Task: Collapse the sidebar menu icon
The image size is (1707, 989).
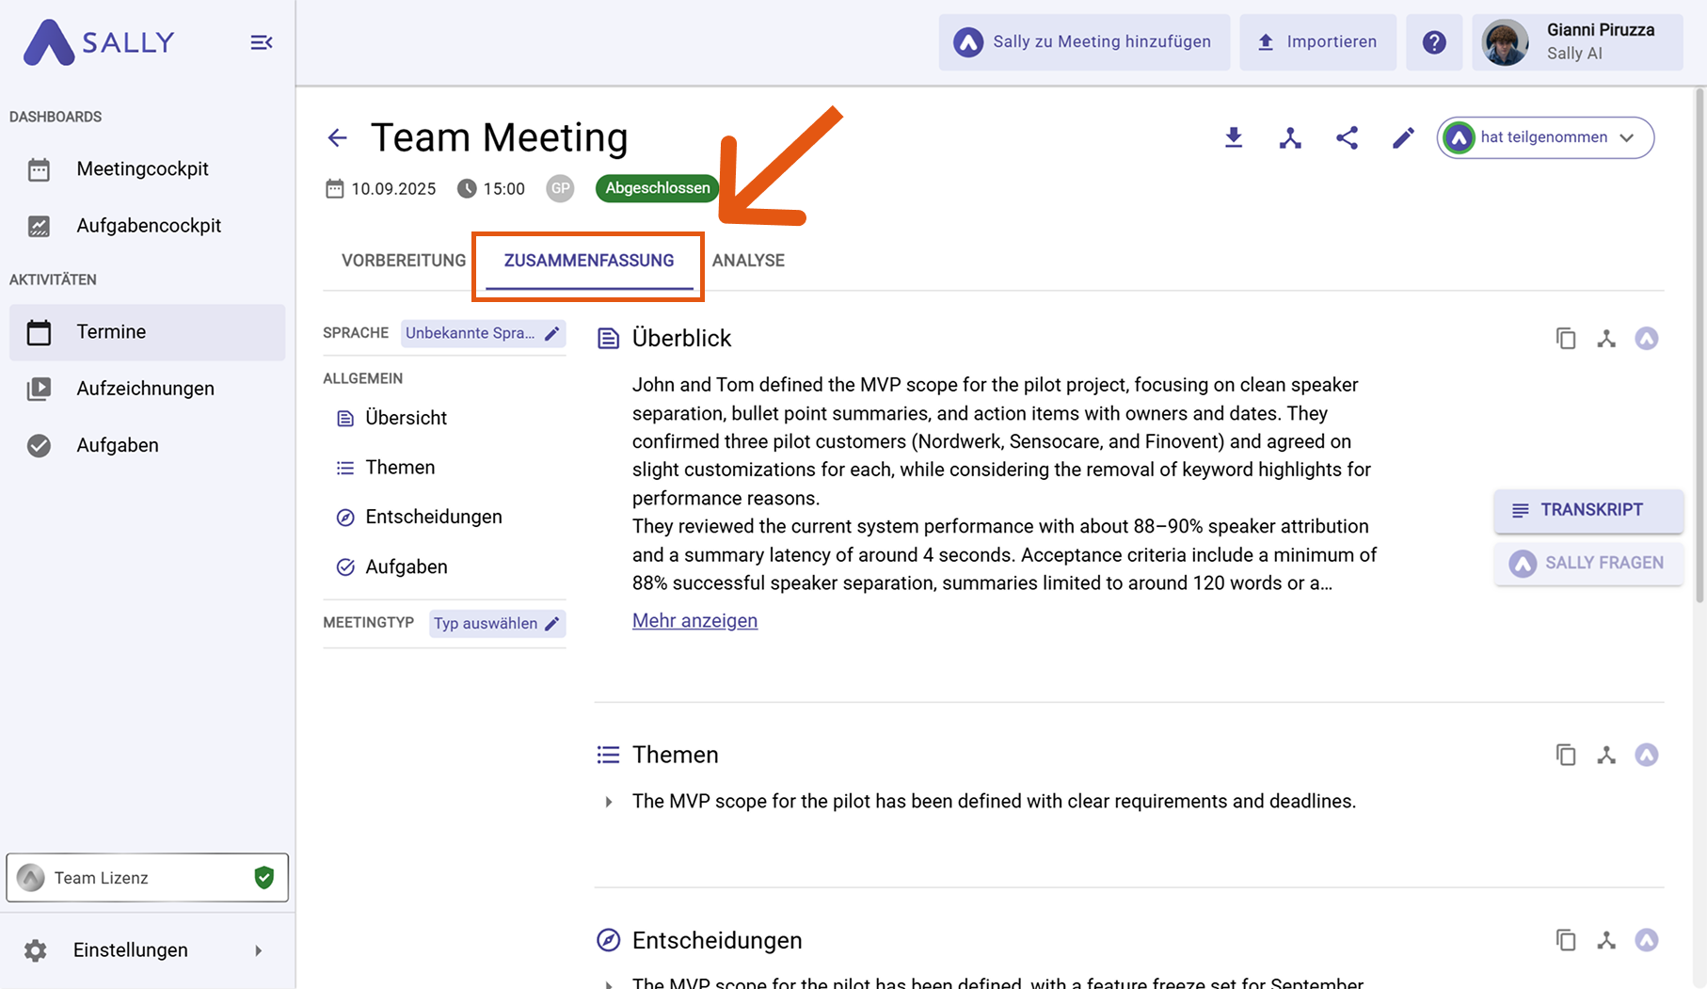Action: (261, 42)
